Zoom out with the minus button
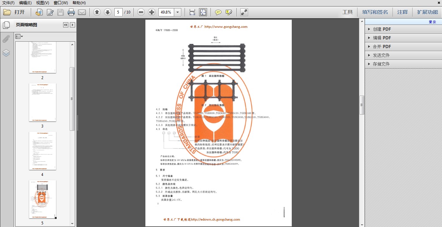 (141, 12)
